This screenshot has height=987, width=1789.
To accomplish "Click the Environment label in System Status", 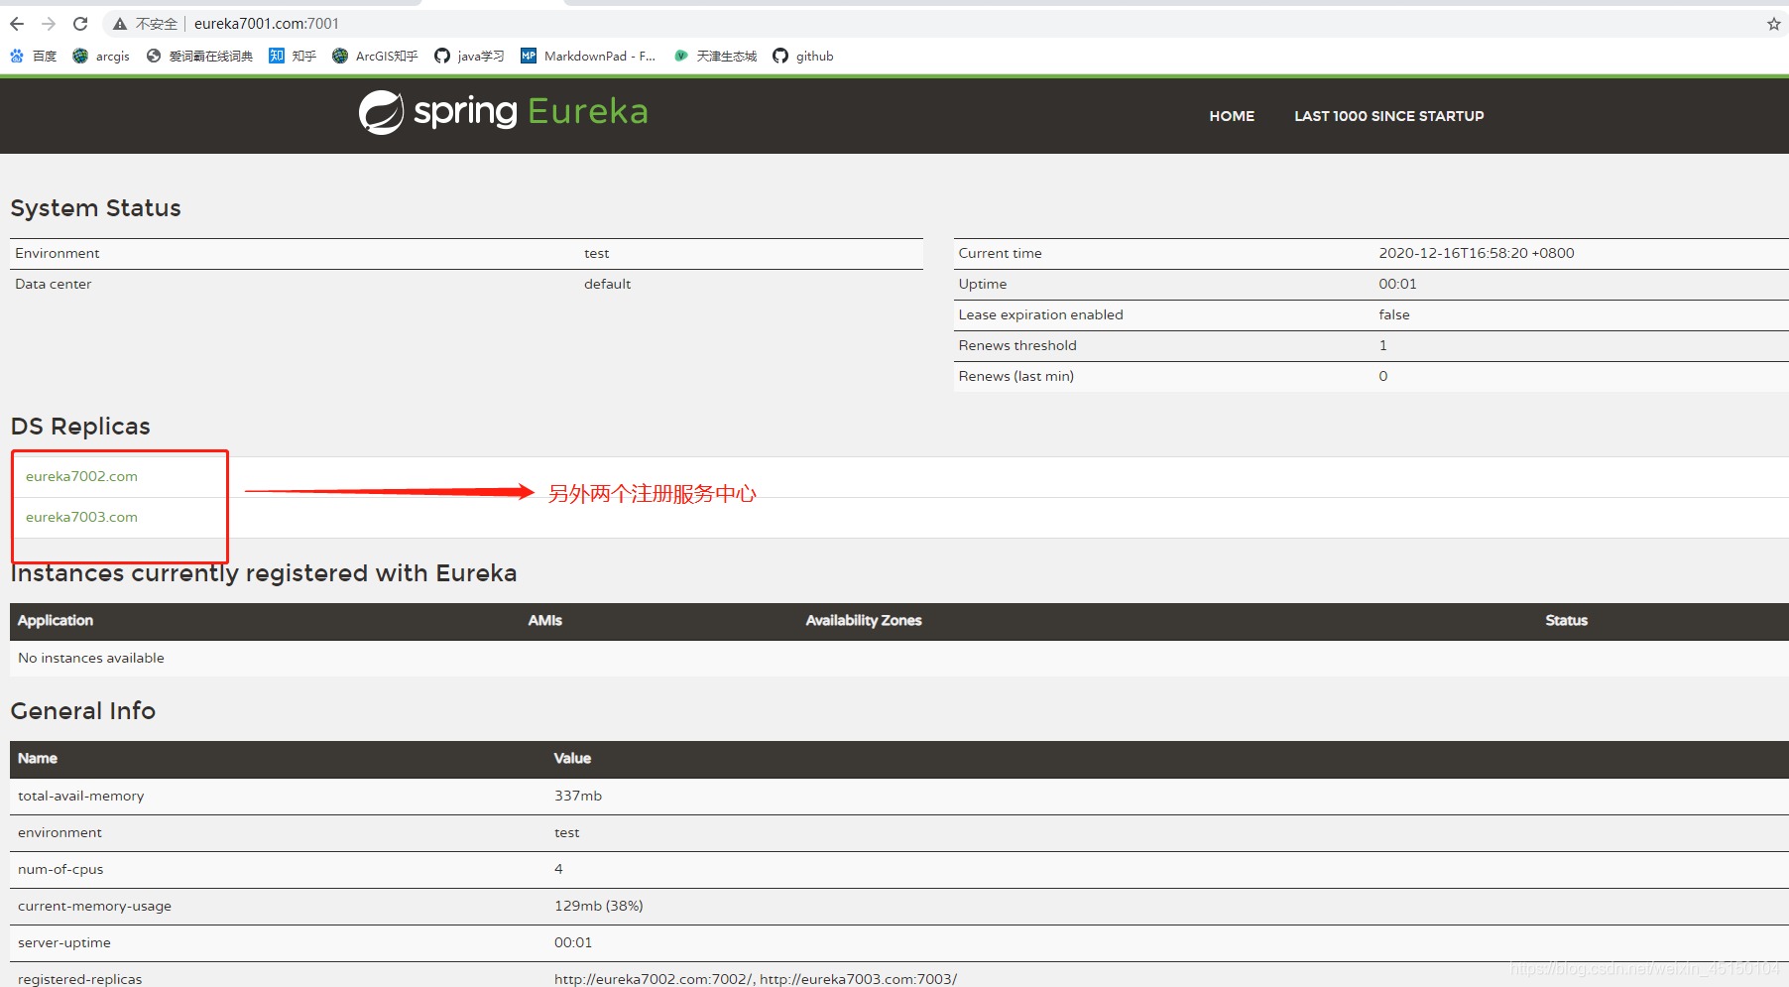I will (x=58, y=254).
